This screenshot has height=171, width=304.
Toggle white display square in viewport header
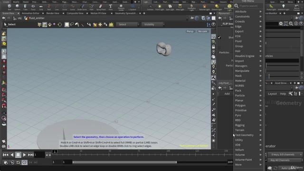pyautogui.click(x=213, y=18)
